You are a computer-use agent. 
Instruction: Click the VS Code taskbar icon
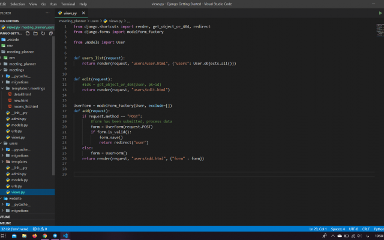[x=65, y=236]
